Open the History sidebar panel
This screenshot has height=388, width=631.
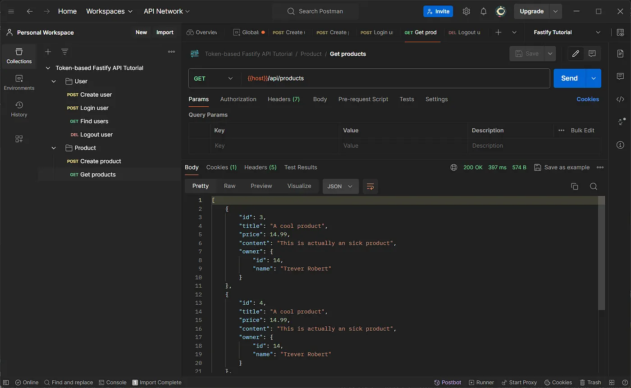pyautogui.click(x=19, y=109)
